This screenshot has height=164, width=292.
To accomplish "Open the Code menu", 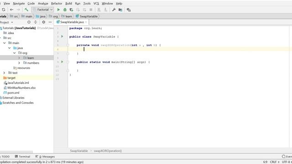I will tap(31, 3).
